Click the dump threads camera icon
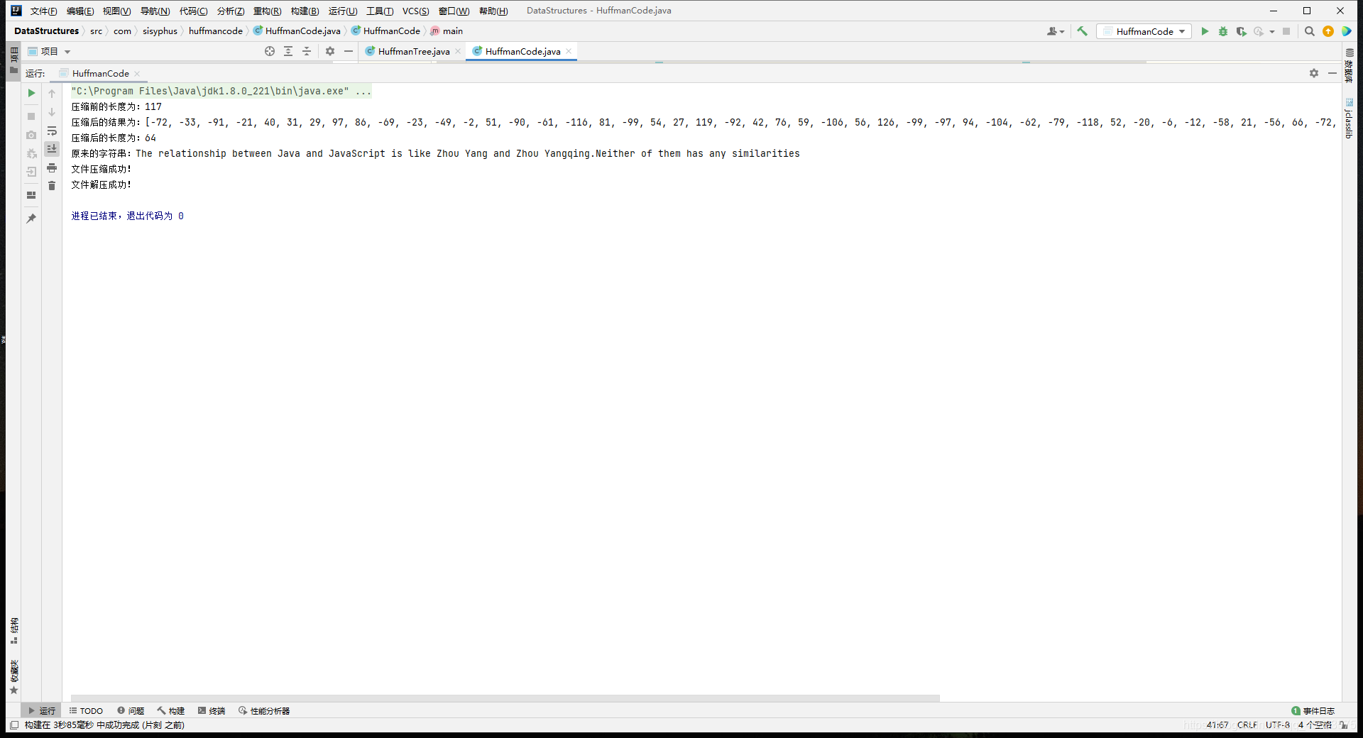Viewport: 1363px width, 738px height. click(31, 135)
